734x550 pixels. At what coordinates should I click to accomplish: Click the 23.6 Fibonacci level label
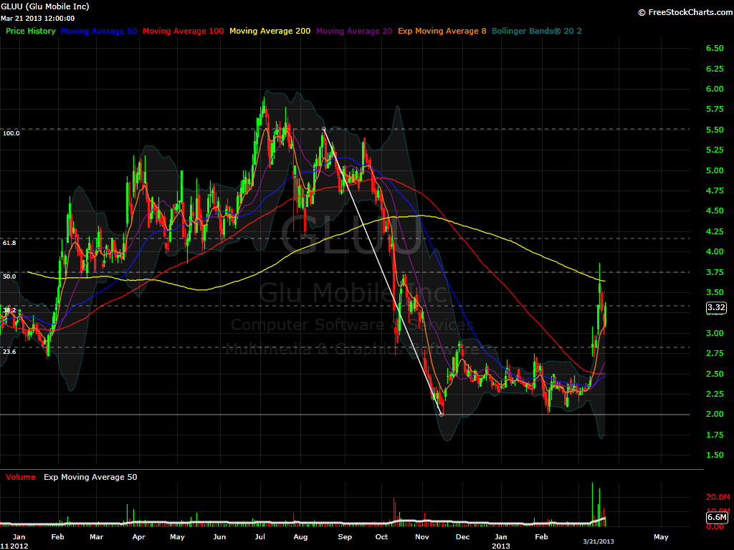pyautogui.click(x=9, y=352)
